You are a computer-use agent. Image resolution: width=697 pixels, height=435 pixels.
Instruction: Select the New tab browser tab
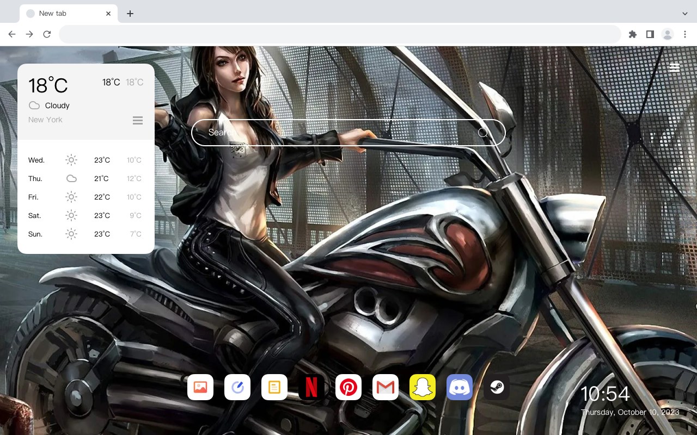pyautogui.click(x=69, y=14)
